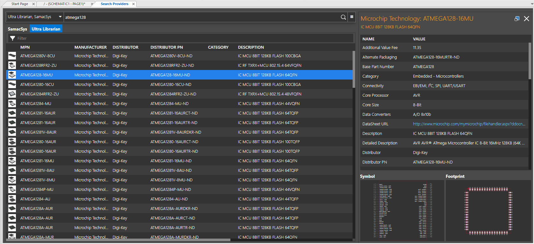Image resolution: width=534 pixels, height=244 pixels.
Task: Switch to the Ultra Librarian tab
Action: [x=46, y=29]
